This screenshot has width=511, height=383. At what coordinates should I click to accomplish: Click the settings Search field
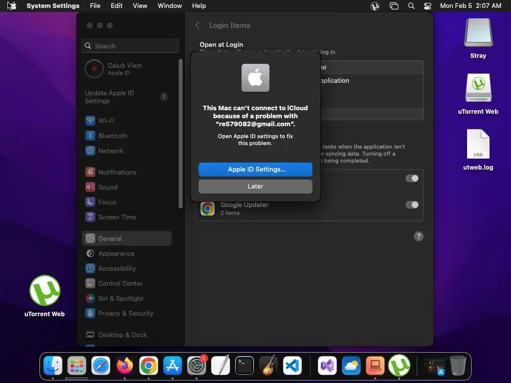tap(130, 46)
